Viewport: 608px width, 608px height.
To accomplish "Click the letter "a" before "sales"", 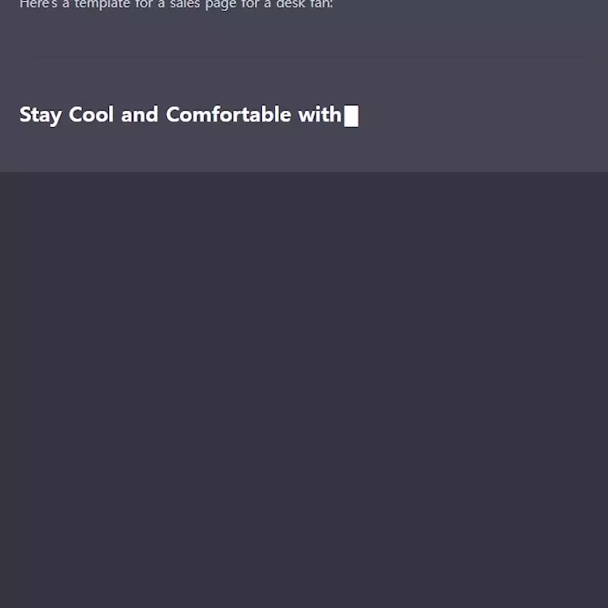I will coord(161,4).
